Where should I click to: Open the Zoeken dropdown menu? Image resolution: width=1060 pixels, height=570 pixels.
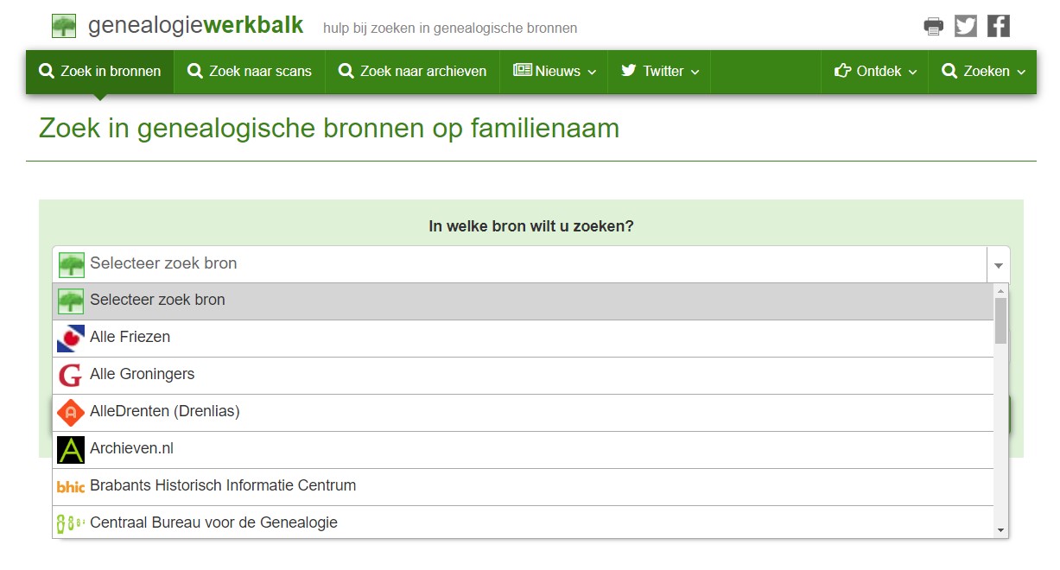coord(983,72)
